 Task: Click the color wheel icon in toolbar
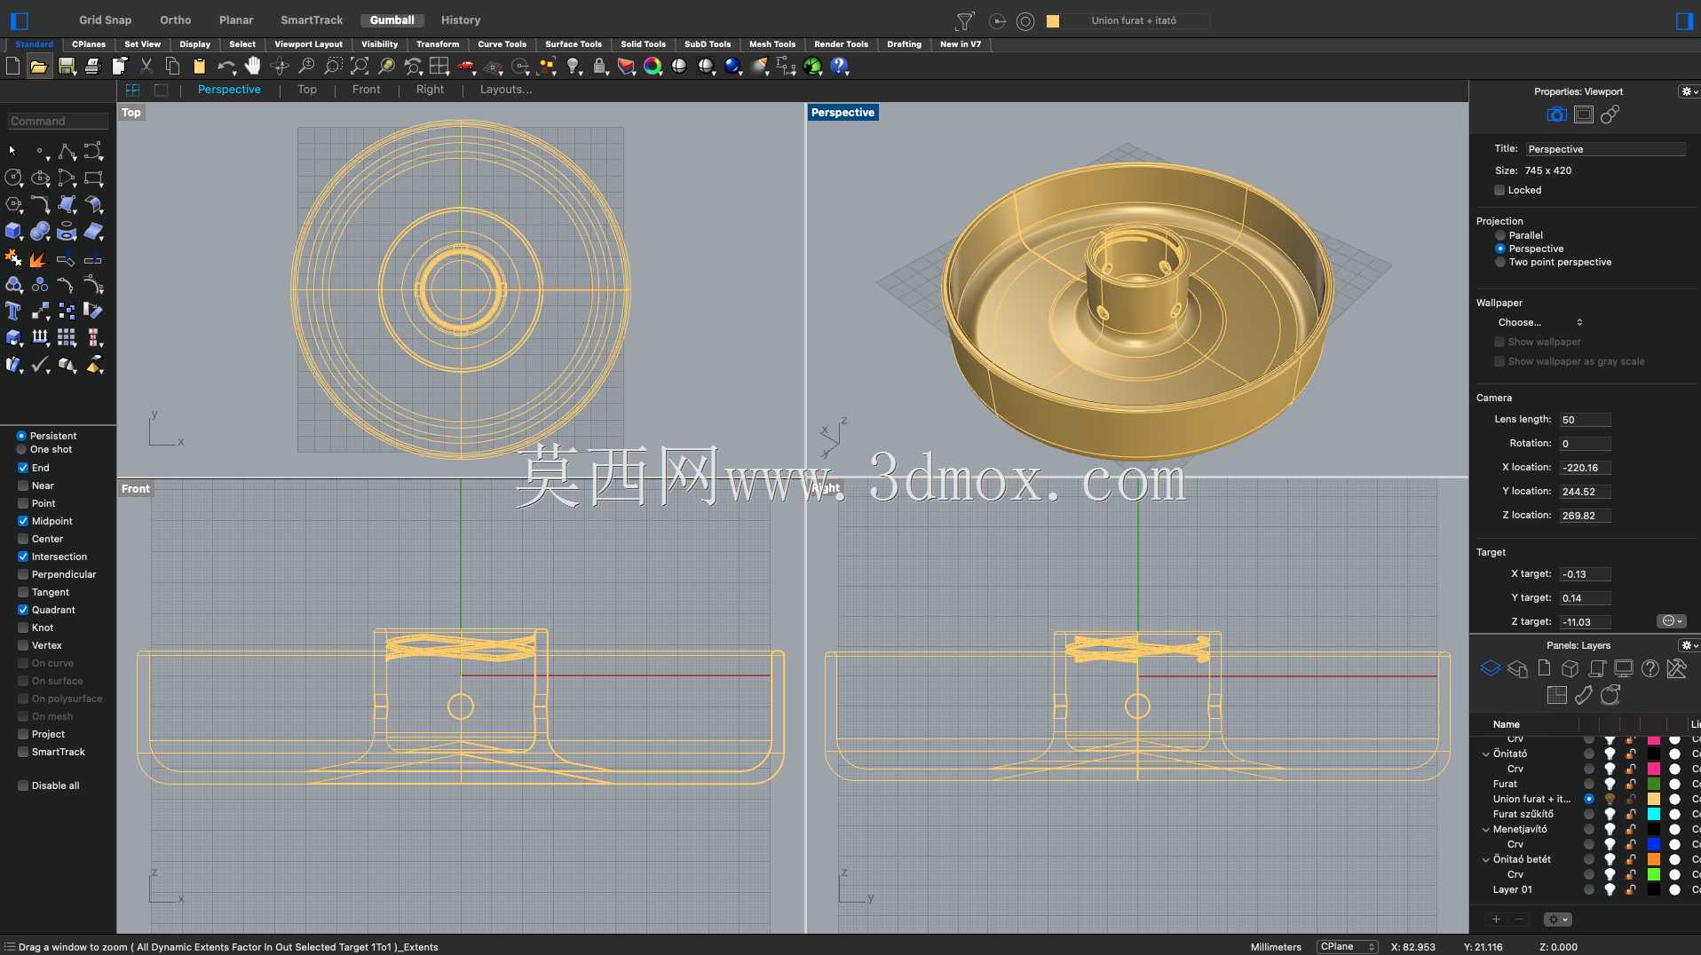click(x=653, y=66)
